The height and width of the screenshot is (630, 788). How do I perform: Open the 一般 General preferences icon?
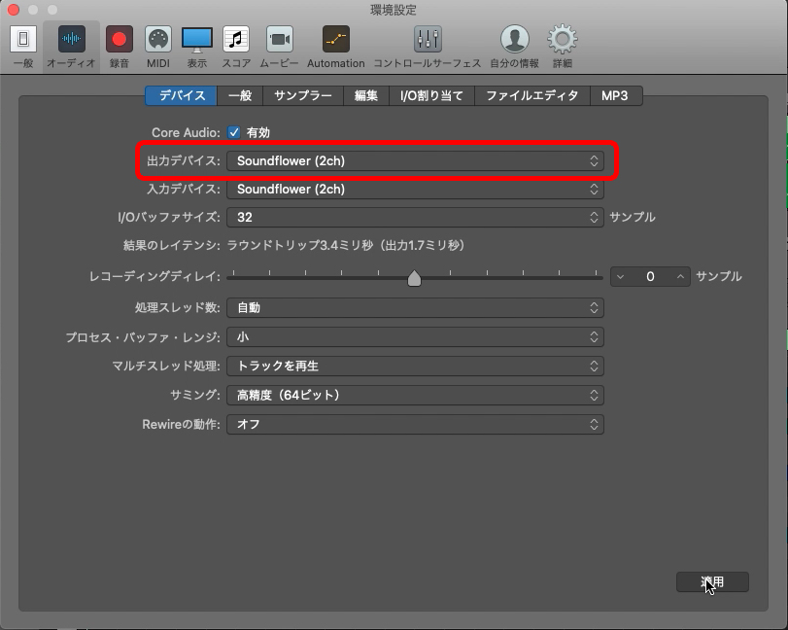(23, 39)
